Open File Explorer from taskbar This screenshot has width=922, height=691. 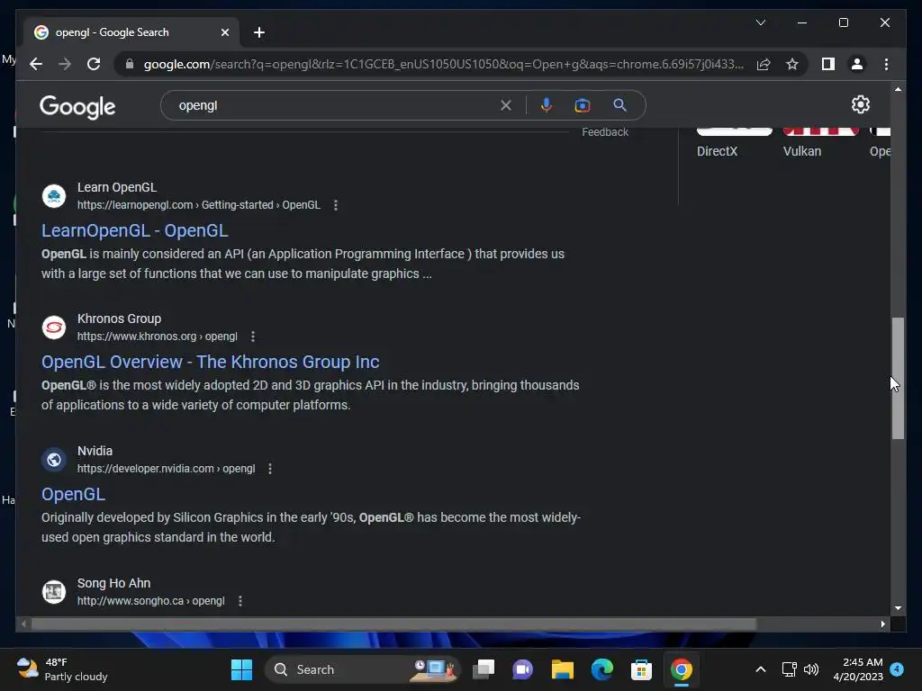[562, 669]
